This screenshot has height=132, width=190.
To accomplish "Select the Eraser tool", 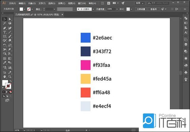I will click(10, 40).
